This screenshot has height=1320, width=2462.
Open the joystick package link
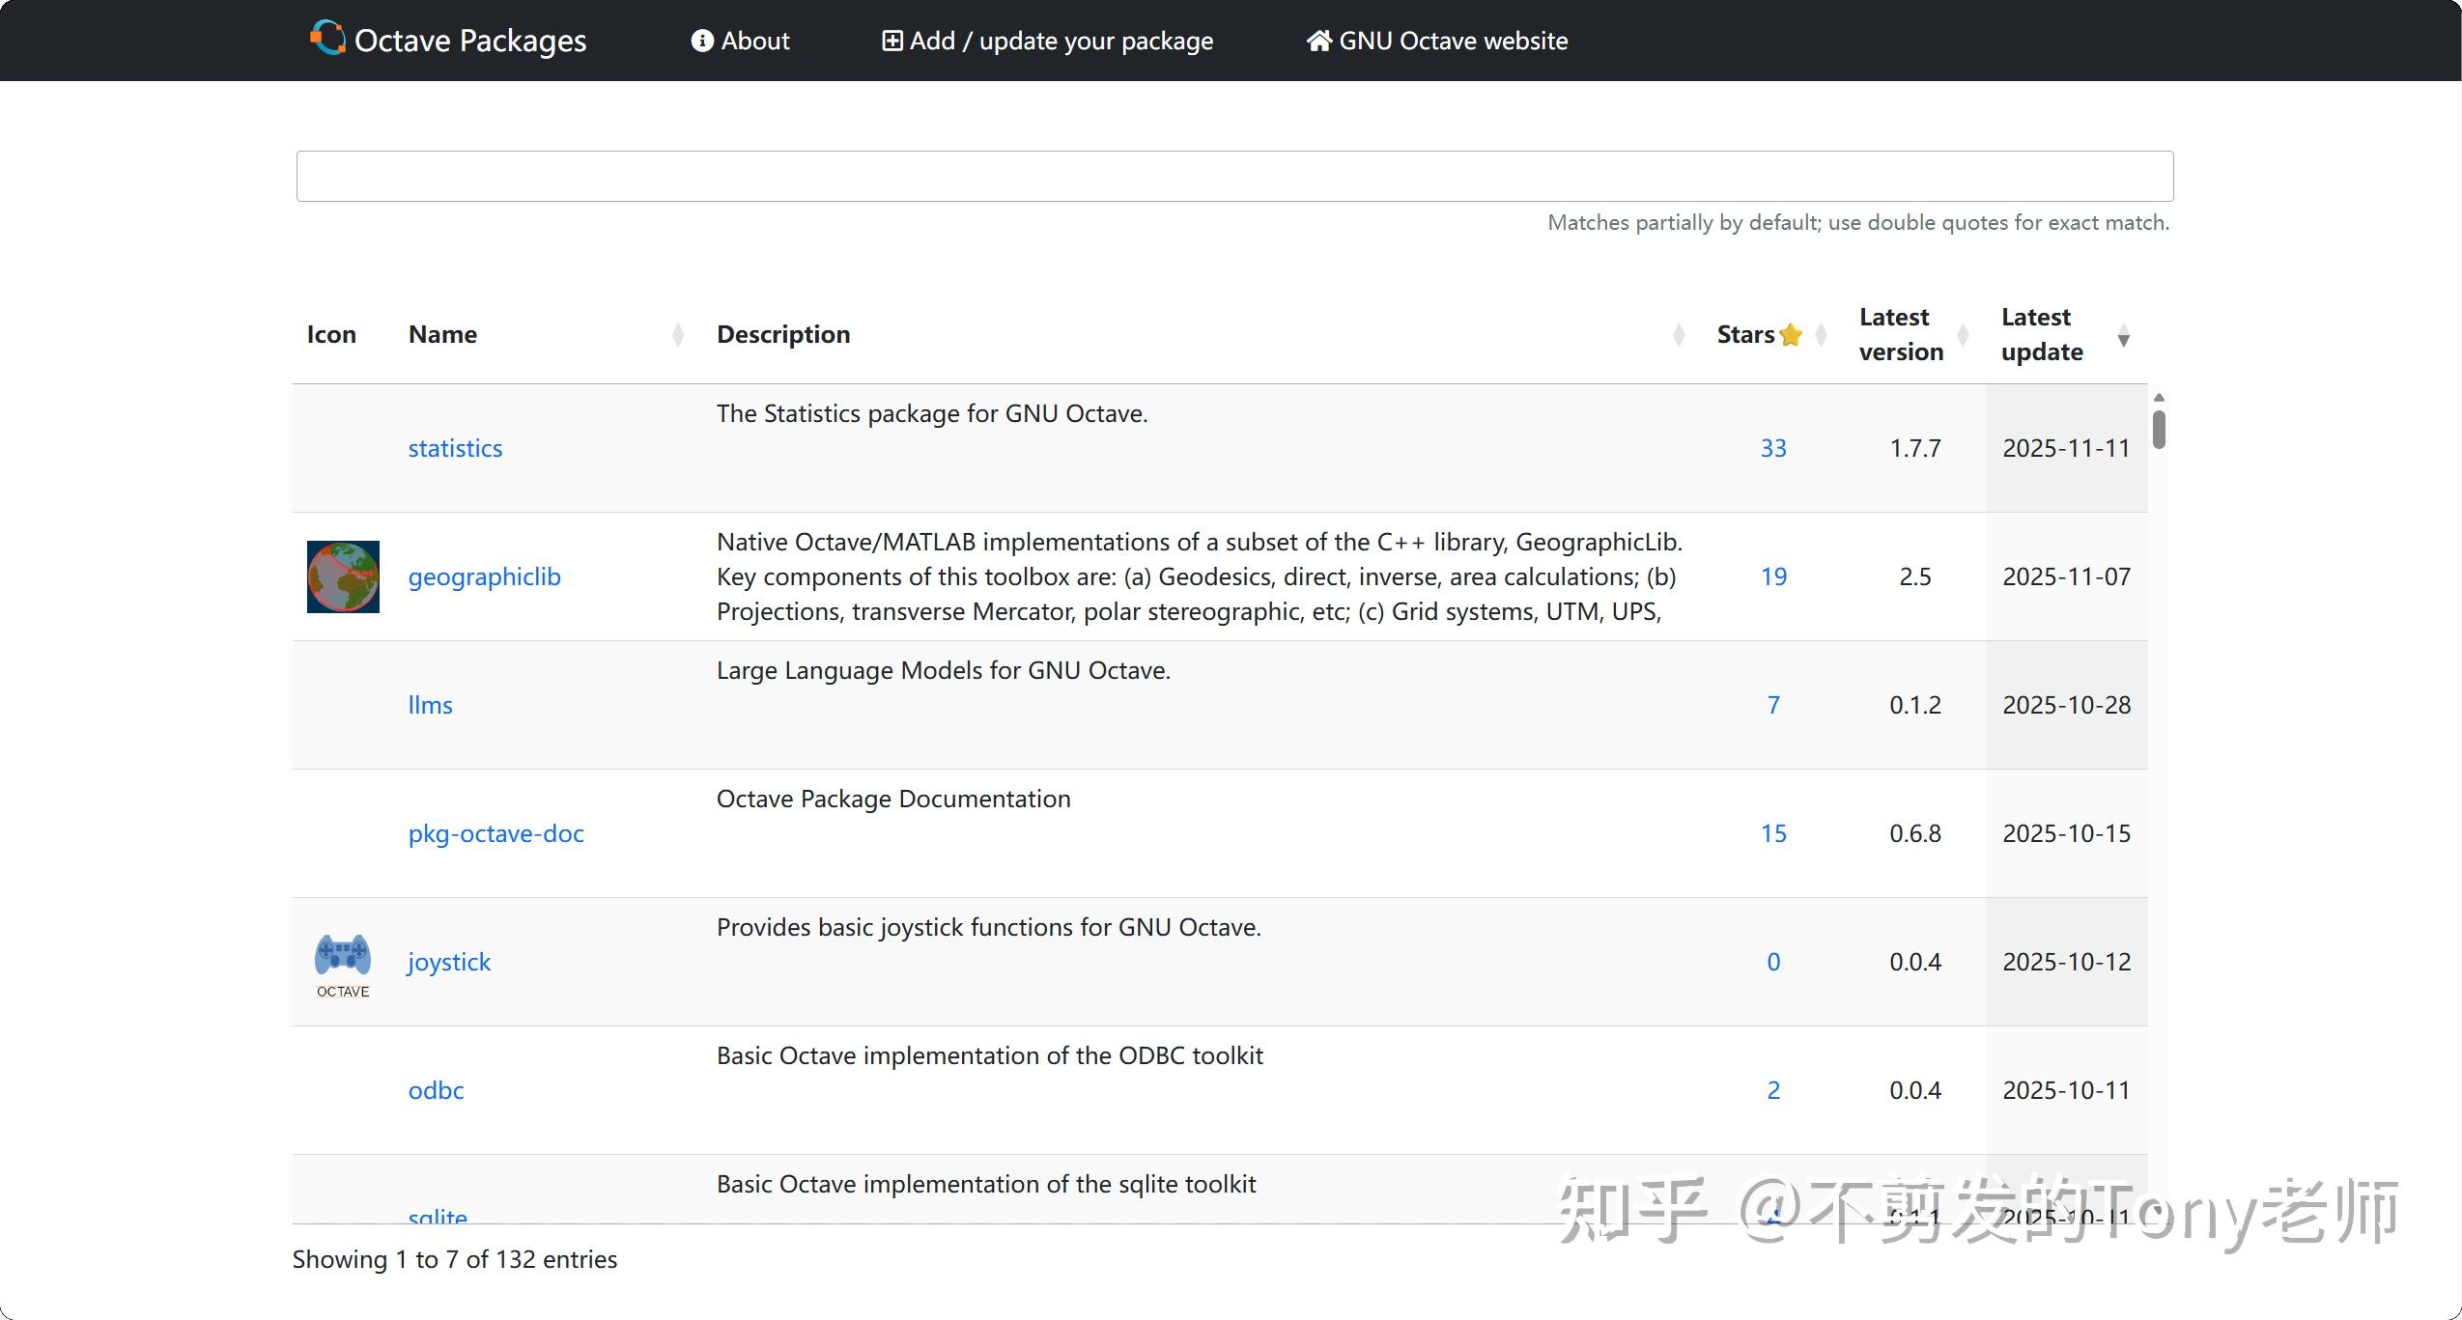point(448,962)
